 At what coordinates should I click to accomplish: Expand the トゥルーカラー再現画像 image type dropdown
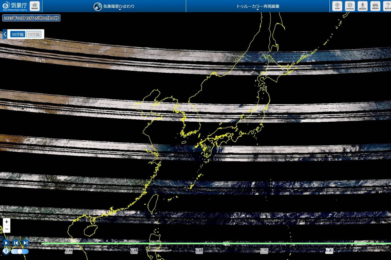point(258,6)
